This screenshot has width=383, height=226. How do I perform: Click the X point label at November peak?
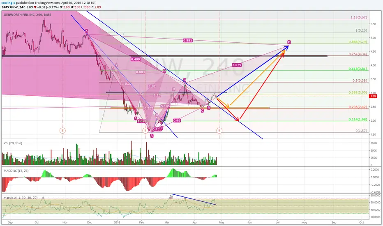(x=86, y=31)
